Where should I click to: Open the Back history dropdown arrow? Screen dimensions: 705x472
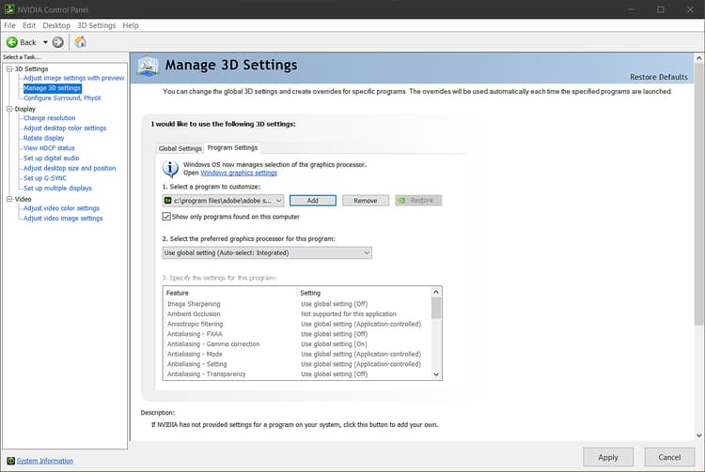[x=45, y=42]
